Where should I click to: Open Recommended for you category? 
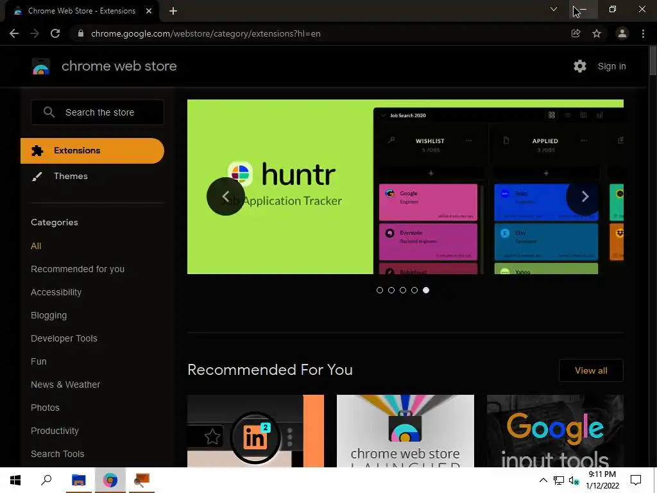coord(78,269)
